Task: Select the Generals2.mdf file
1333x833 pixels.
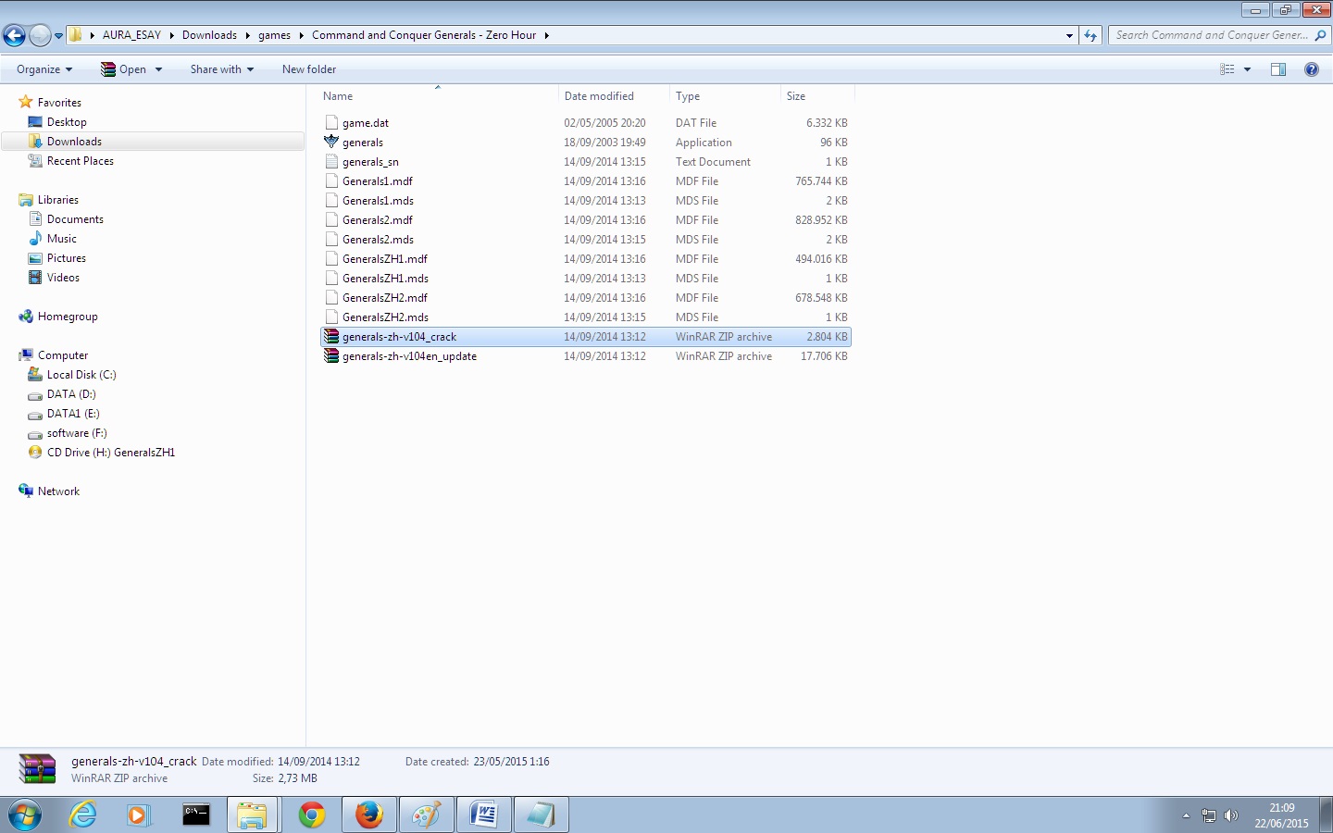Action: point(378,220)
